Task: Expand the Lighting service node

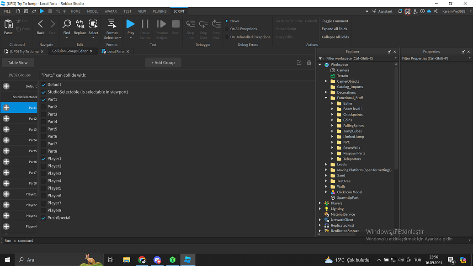Action: tap(320, 209)
